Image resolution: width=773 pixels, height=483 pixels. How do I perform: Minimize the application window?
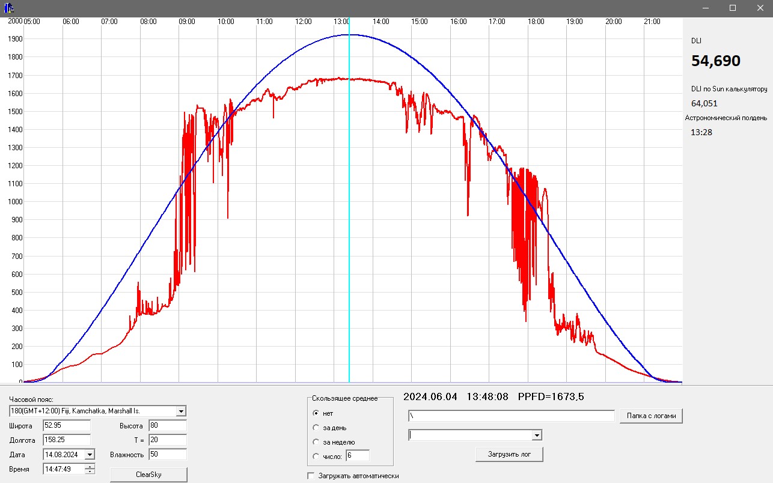[x=705, y=8]
